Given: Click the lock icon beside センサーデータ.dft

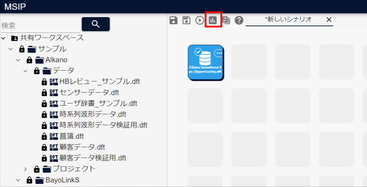Looking at the screenshot, I should (x=44, y=93).
